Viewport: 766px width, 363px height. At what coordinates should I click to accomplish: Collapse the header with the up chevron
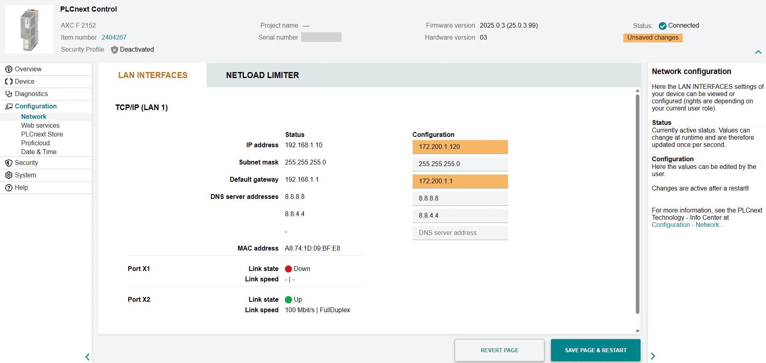pyautogui.click(x=758, y=52)
